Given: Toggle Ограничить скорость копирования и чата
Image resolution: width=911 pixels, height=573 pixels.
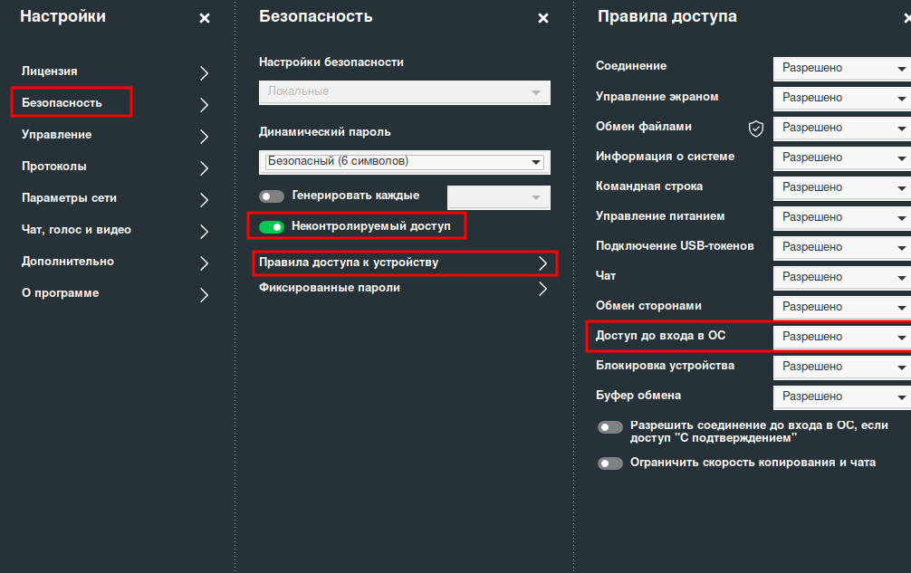Looking at the screenshot, I should [610, 463].
